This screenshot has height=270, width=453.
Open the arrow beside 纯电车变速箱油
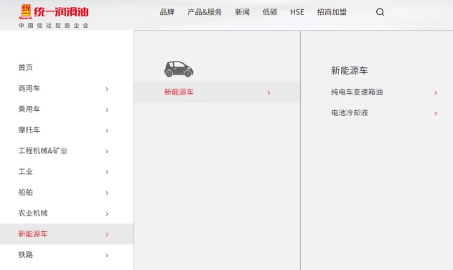pos(436,92)
